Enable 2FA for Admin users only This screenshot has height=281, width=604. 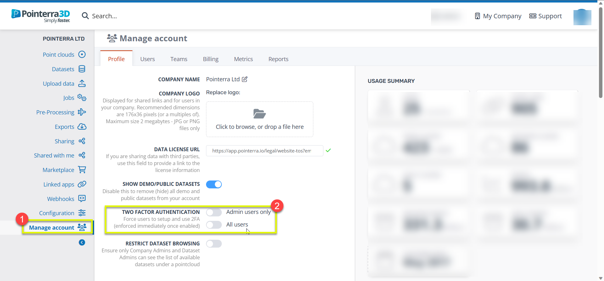click(x=214, y=212)
